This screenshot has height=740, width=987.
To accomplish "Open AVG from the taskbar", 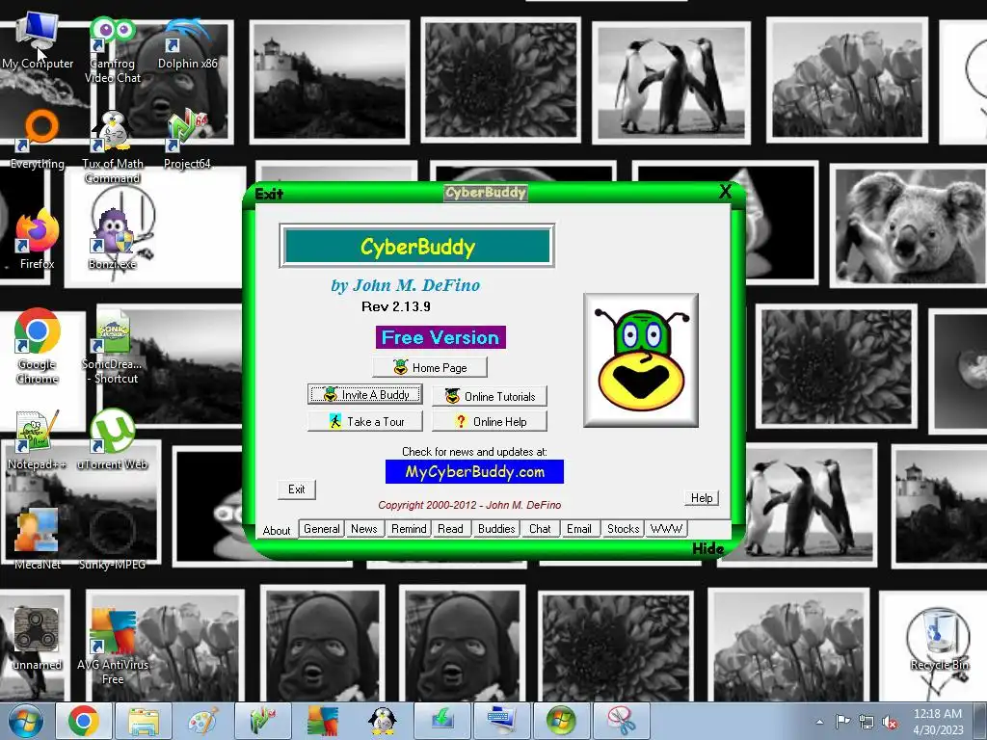I will (x=322, y=721).
